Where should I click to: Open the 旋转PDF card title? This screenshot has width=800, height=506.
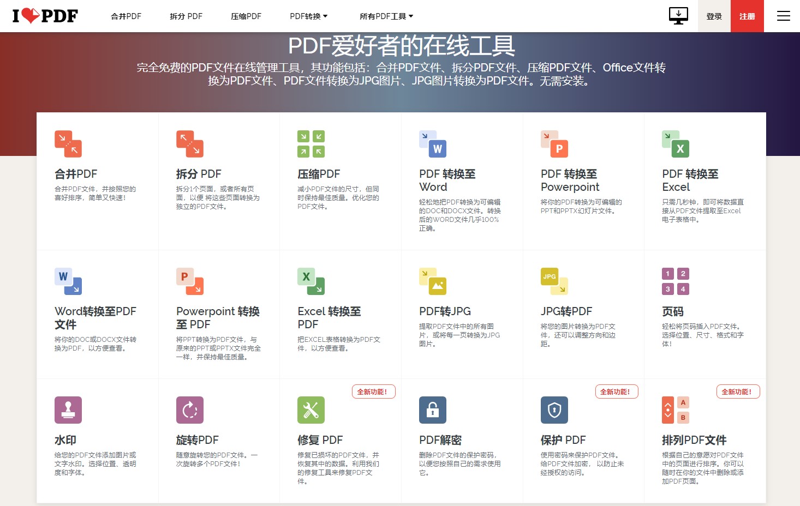pyautogui.click(x=198, y=440)
